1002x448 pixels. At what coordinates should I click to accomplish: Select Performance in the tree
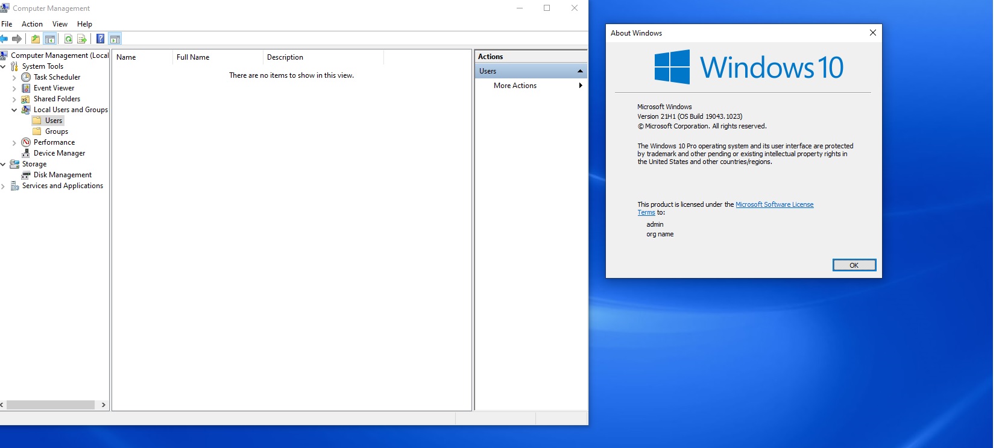click(54, 142)
